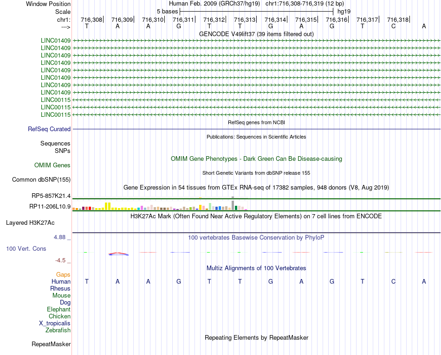Open Short Genetic Variants from dbSNP title
441x355 pixels.
[256, 173]
